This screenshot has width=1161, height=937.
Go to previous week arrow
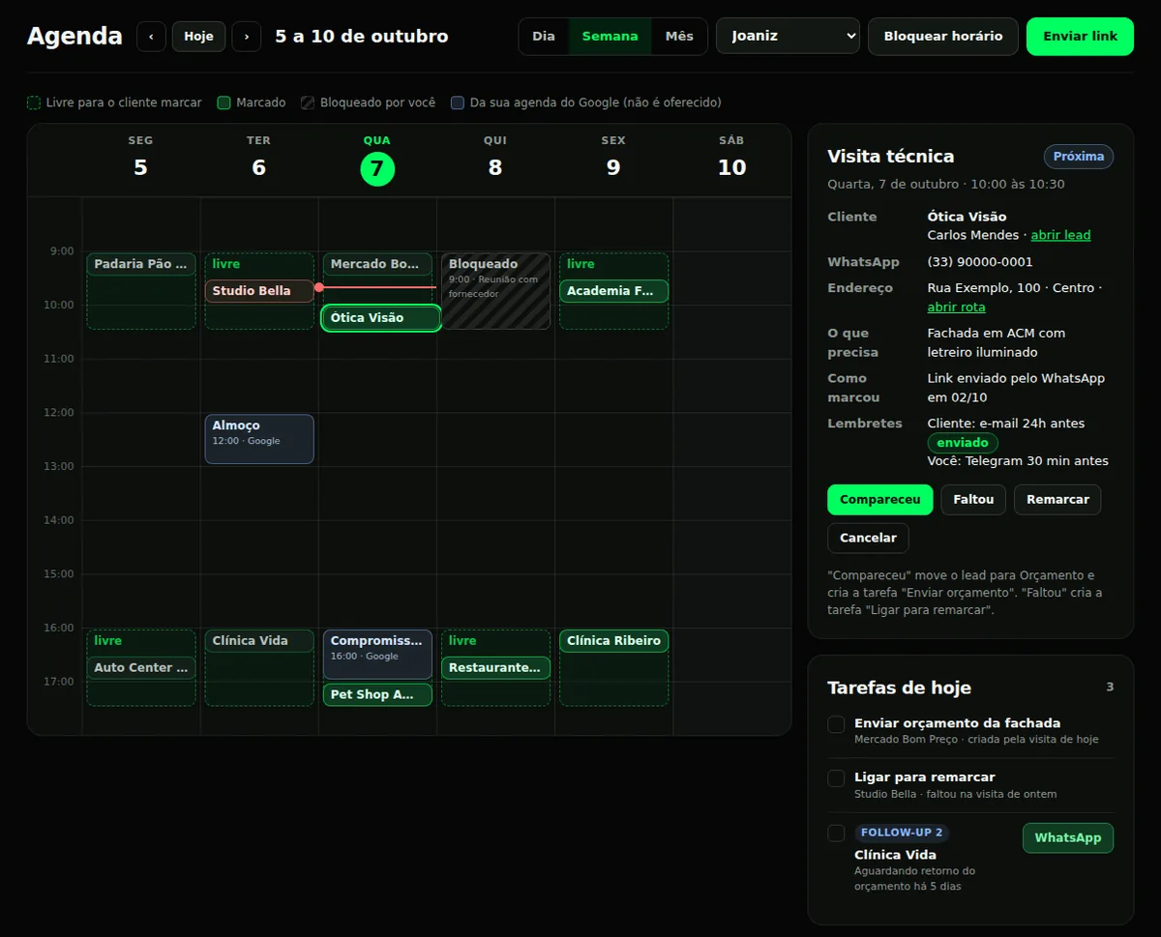pyautogui.click(x=151, y=37)
